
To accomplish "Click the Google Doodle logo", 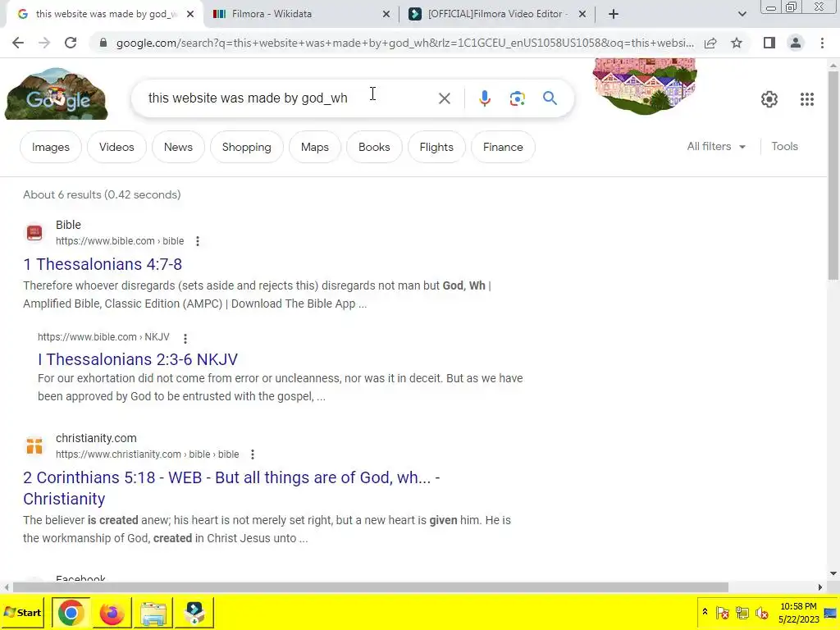I will tap(57, 94).
